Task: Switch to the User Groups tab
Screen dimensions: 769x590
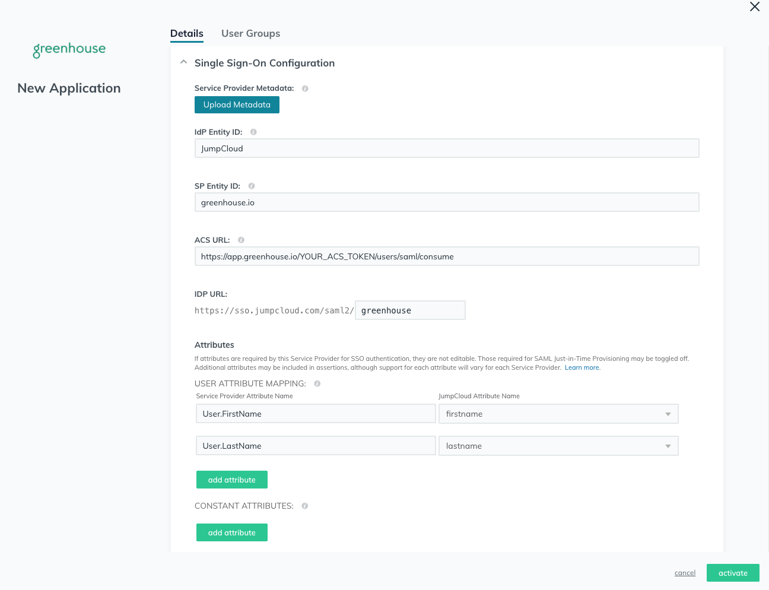Action: tap(250, 34)
